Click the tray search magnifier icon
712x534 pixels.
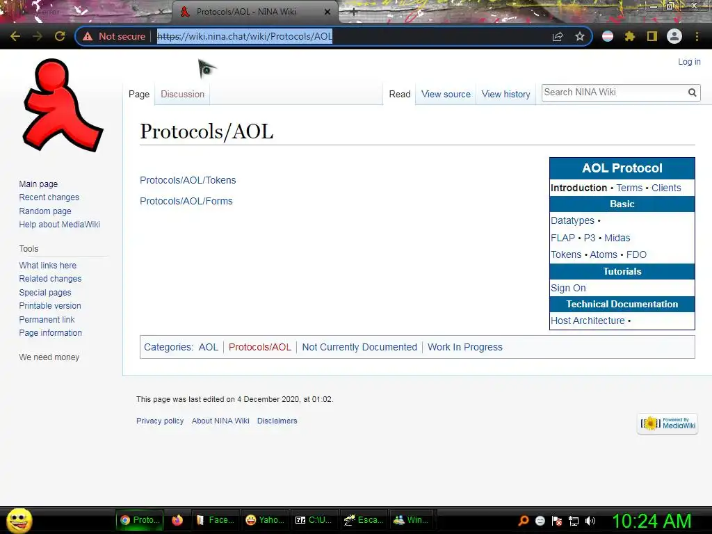[523, 521]
